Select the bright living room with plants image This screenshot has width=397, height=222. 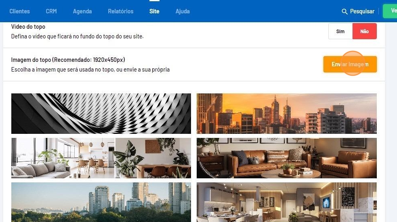click(x=101, y=158)
